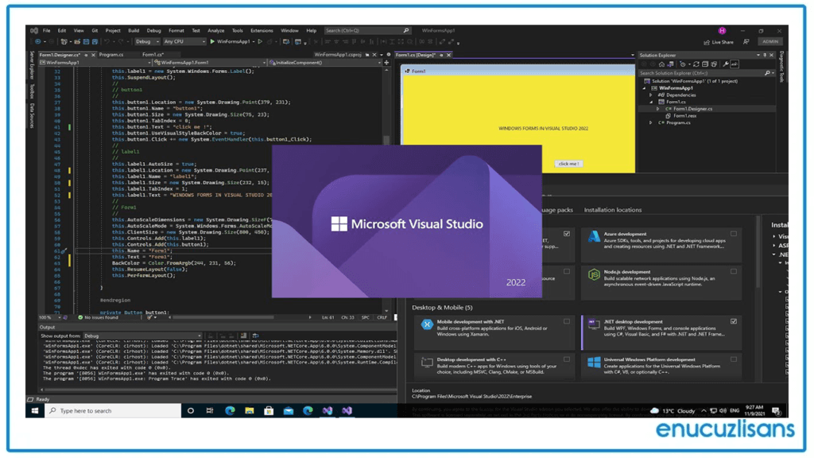Image resolution: width=814 pixels, height=458 pixels.
Task: Select the Refresh icon in Solution Explorer
Action: [696, 64]
